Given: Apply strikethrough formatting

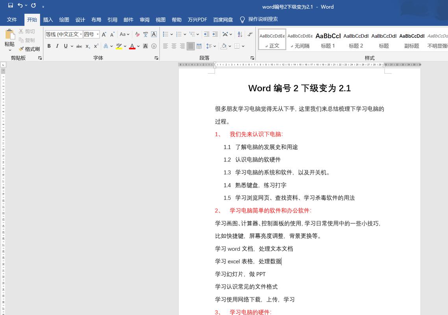Looking at the screenshot, I should click(x=79, y=46).
